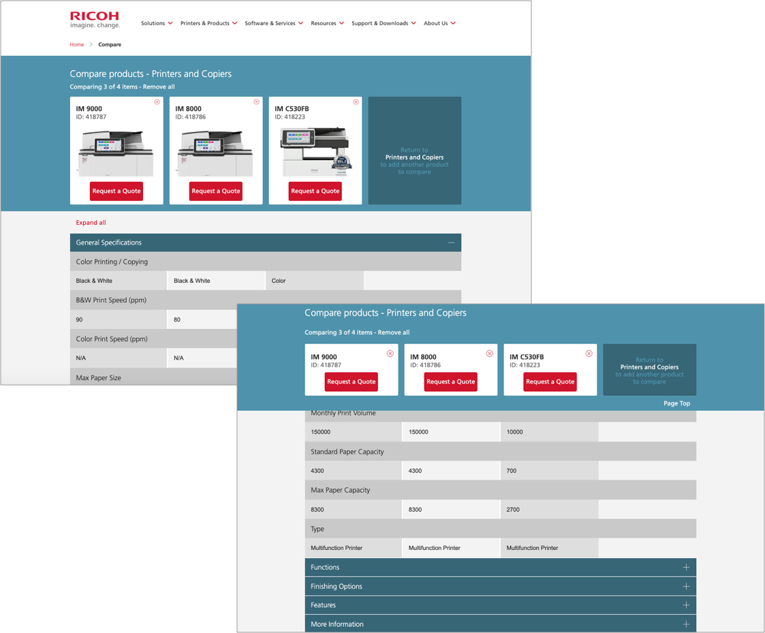765x633 pixels.
Task: Click plus icon on Functions row
Action: click(686, 567)
